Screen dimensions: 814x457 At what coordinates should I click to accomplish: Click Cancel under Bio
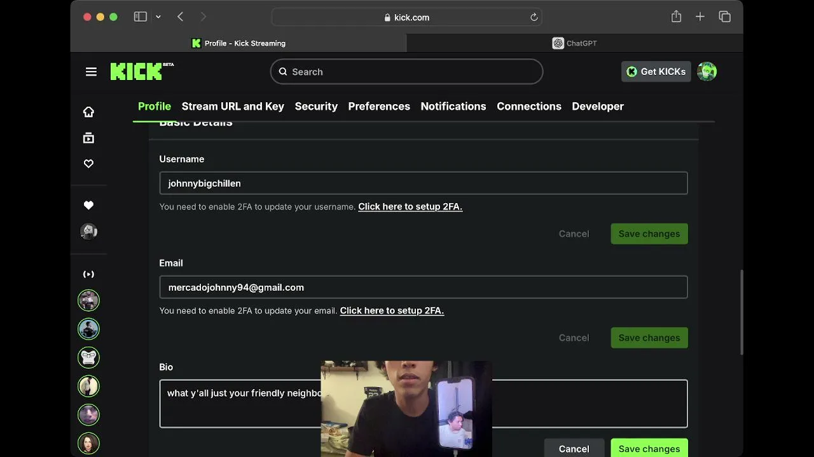pyautogui.click(x=574, y=448)
